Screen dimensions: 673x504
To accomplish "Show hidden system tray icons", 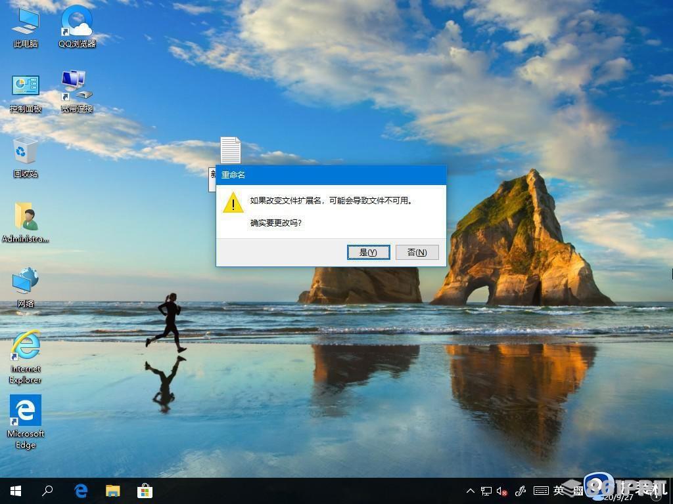I will tap(471, 491).
